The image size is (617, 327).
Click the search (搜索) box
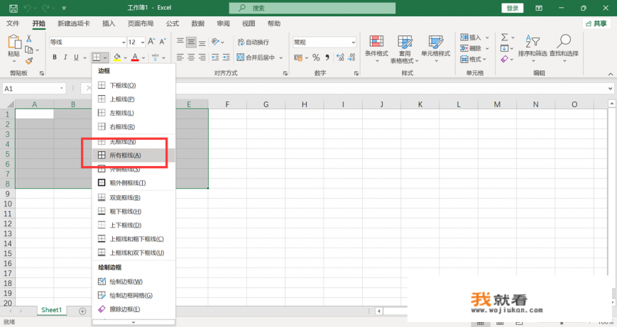click(312, 8)
